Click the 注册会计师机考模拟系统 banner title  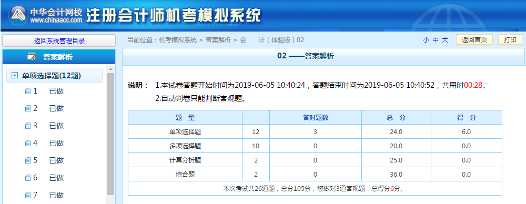(x=173, y=15)
